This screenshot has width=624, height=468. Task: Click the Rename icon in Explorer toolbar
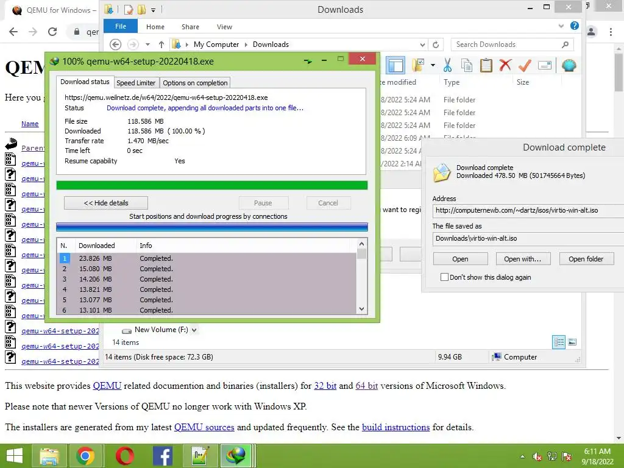point(544,65)
